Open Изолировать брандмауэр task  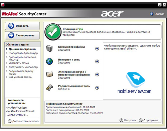coord(23,53)
